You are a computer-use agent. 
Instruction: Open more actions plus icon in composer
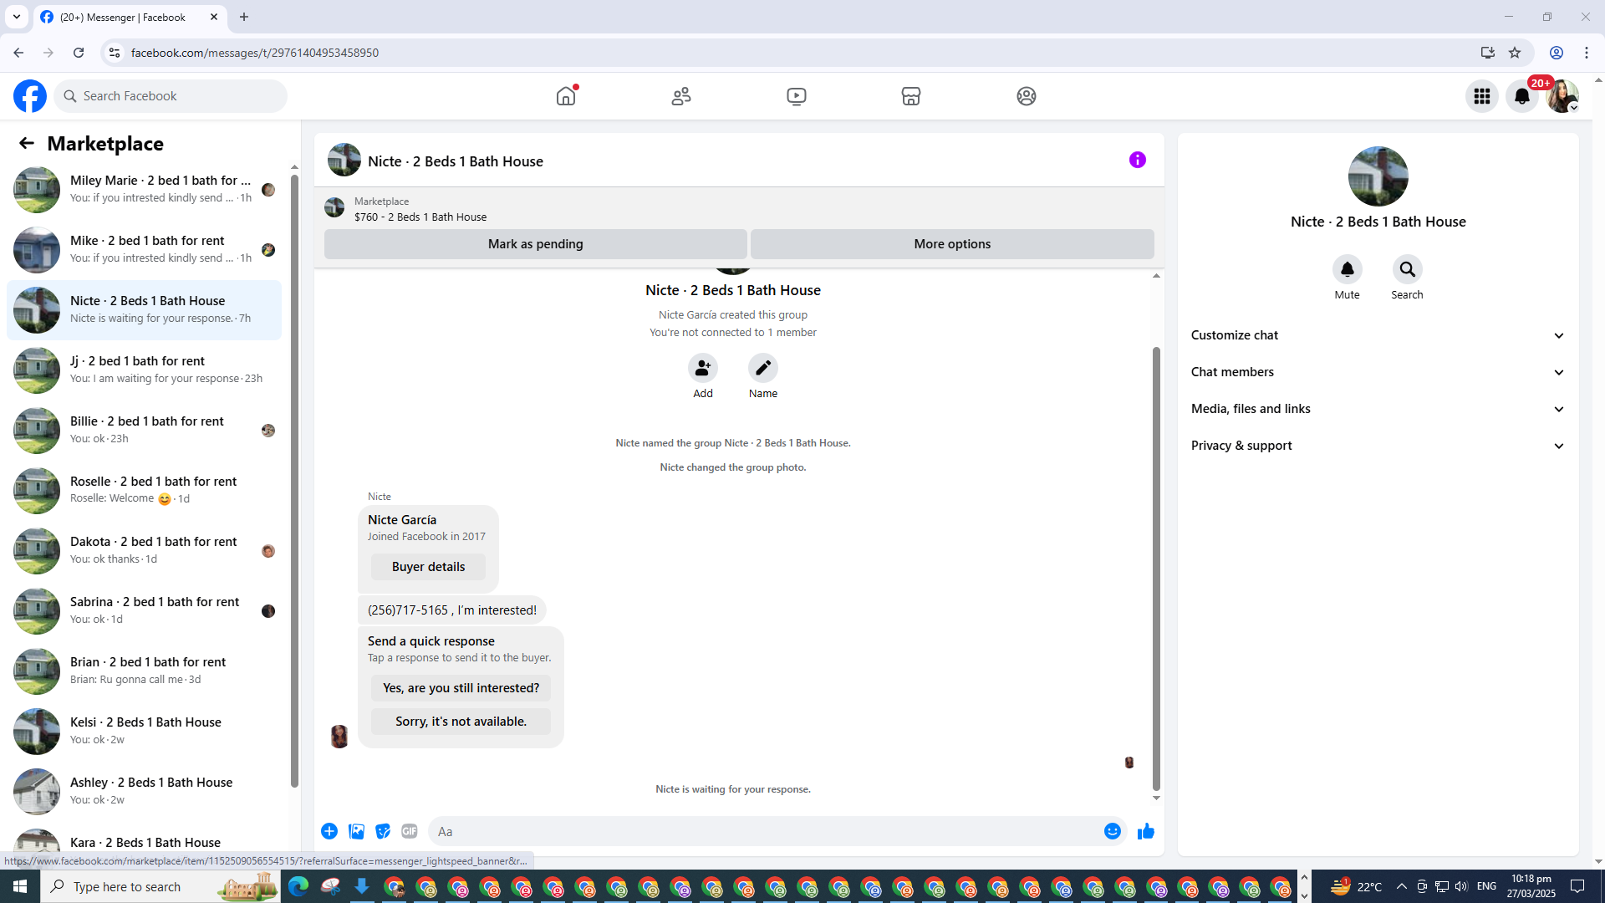pos(329,831)
